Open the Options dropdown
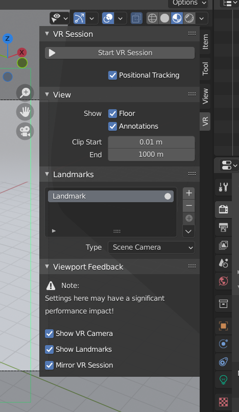239x412 pixels. (188, 3)
